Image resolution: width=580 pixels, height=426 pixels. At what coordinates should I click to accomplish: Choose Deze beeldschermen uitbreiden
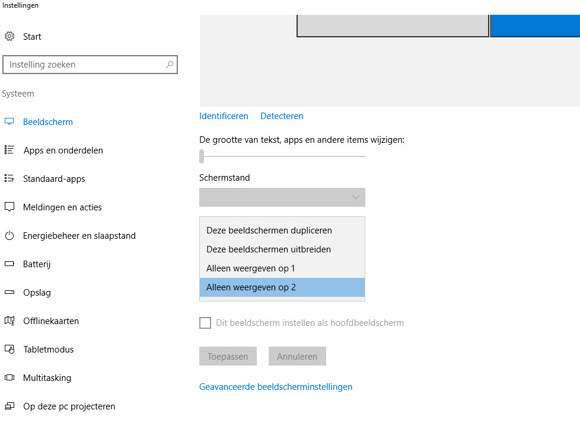282,249
